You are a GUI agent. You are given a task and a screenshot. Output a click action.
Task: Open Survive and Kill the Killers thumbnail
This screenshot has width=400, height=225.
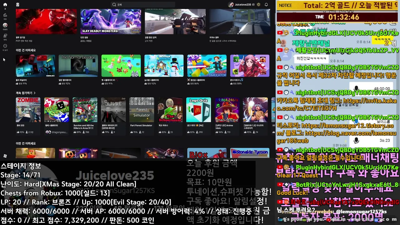[85, 110]
